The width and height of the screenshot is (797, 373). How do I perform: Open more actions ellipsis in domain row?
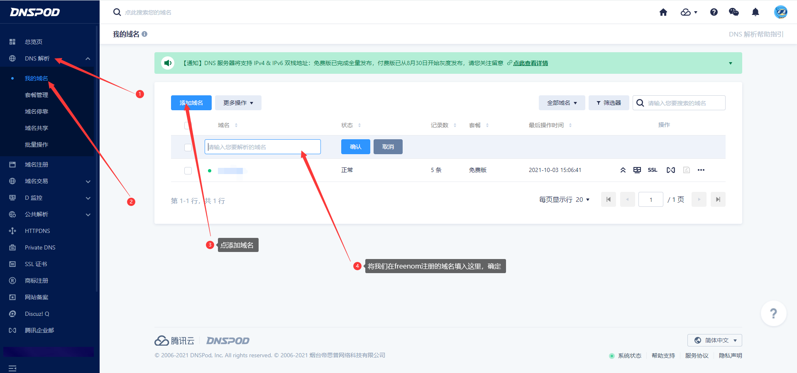click(x=701, y=170)
